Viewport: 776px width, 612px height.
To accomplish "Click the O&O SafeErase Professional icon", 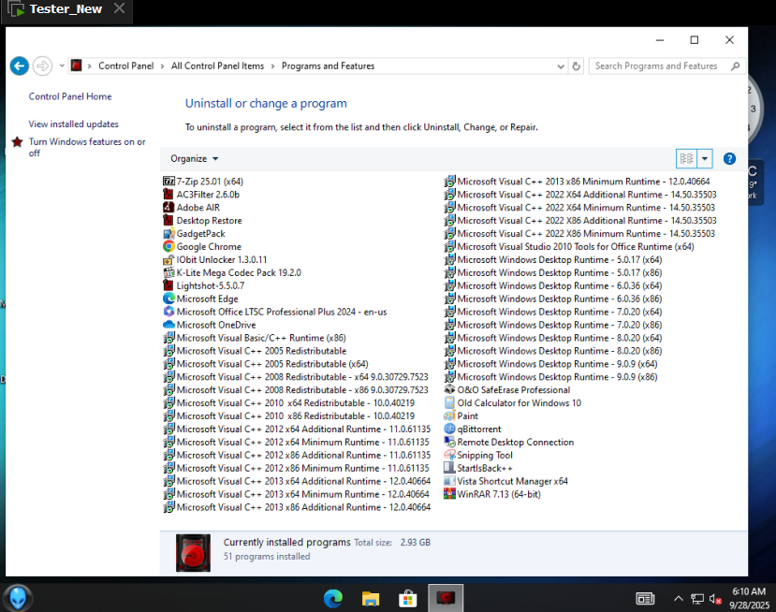I will click(x=449, y=390).
